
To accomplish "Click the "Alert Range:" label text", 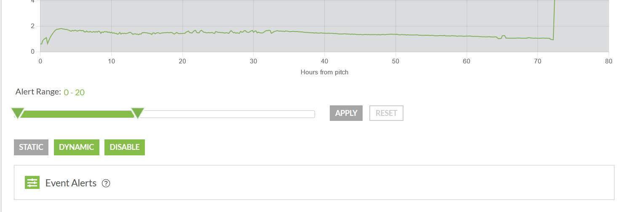I will pyautogui.click(x=38, y=92).
